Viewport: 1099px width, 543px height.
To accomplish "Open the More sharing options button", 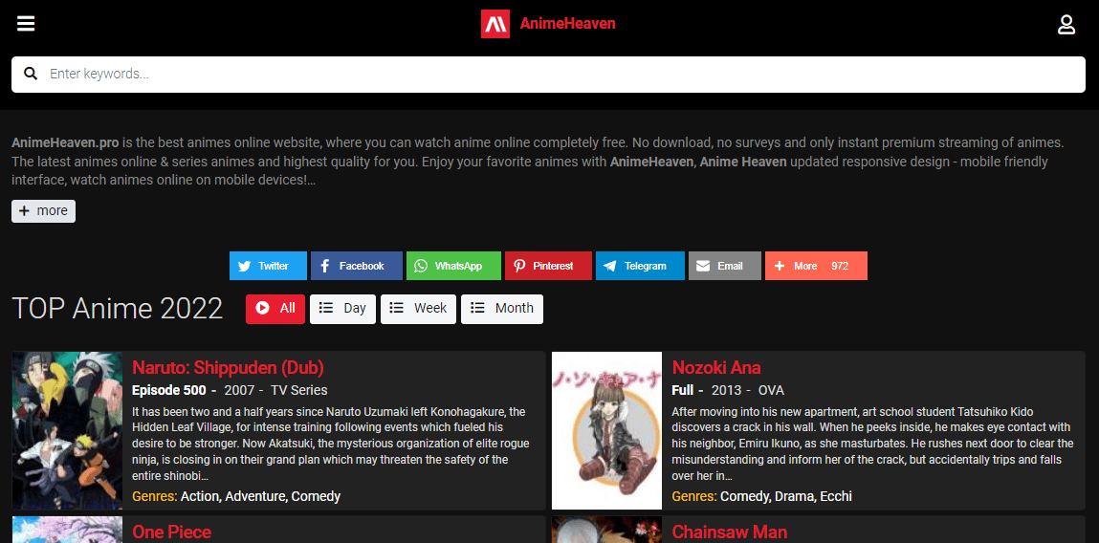I will 816,267.
